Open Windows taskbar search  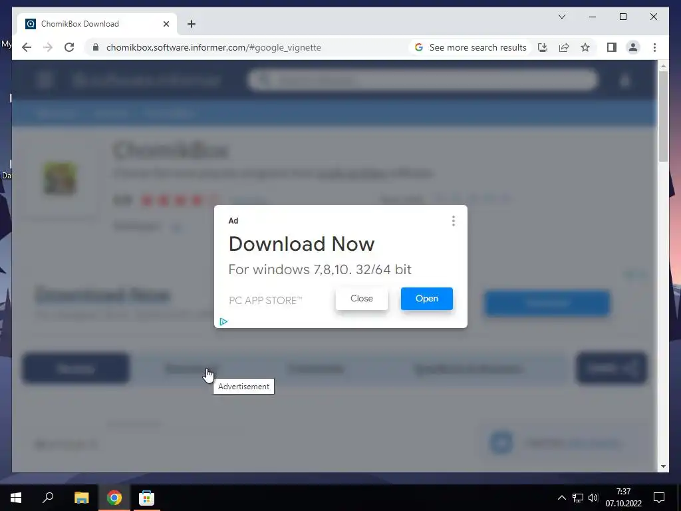click(x=48, y=498)
